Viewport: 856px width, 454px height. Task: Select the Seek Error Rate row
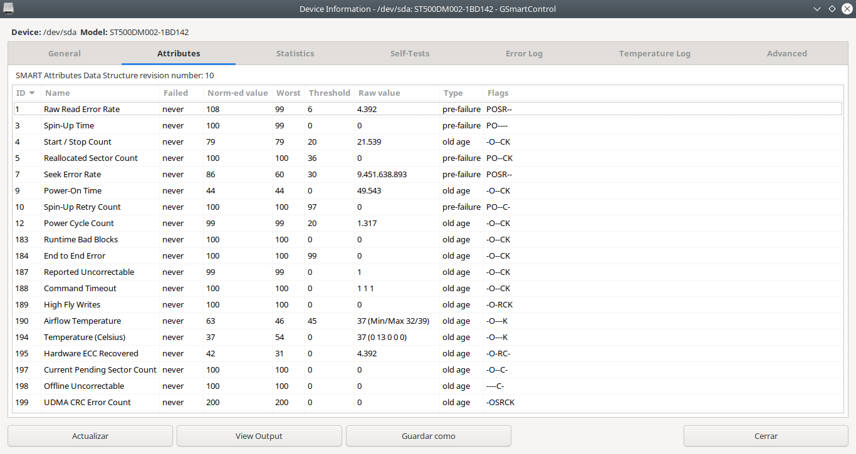point(428,174)
